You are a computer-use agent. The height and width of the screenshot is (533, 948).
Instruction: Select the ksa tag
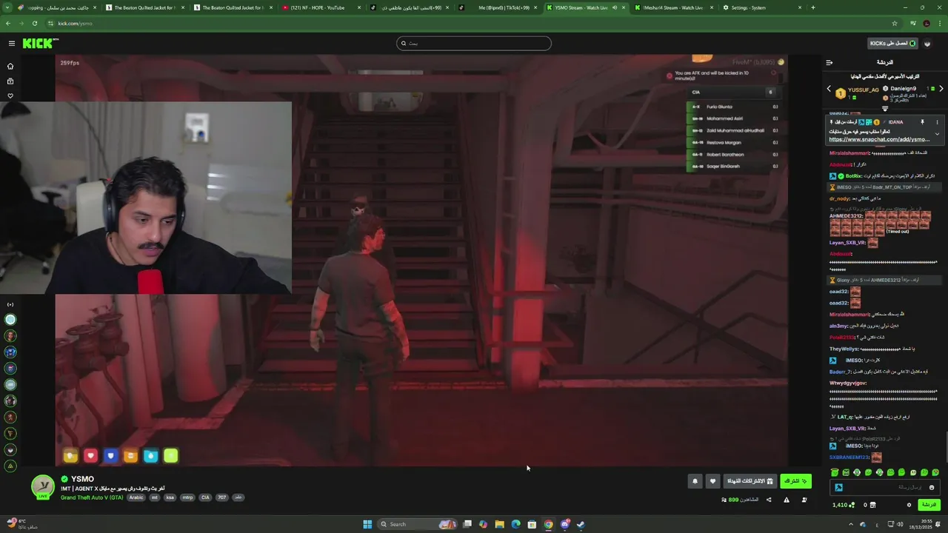(x=170, y=497)
